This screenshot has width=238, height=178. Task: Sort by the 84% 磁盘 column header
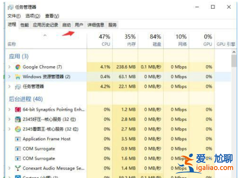pos(151,41)
